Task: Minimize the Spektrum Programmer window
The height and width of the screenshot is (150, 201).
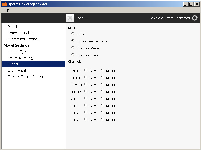Action: (x=186, y=4)
